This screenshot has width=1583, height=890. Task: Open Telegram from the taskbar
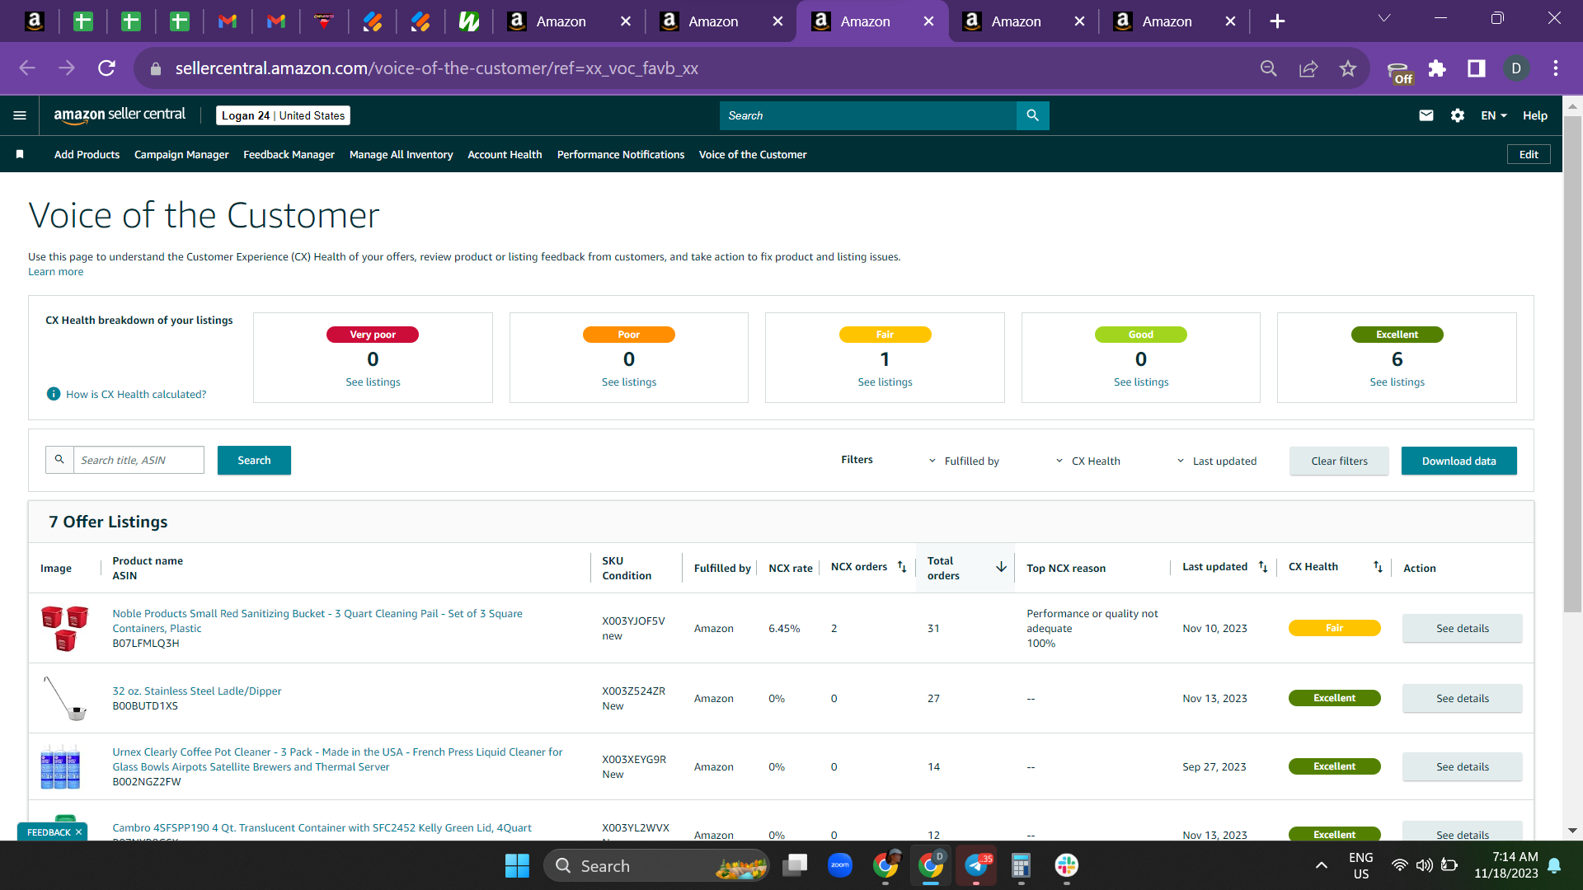976,865
